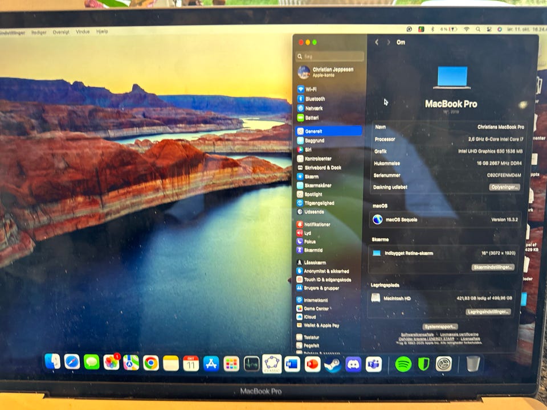547x410 pixels.
Task: Open Tilgængelighed accessibility settings
Action: [x=315, y=203]
